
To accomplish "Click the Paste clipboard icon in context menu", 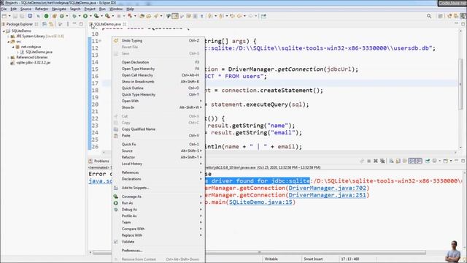I will pos(116,136).
